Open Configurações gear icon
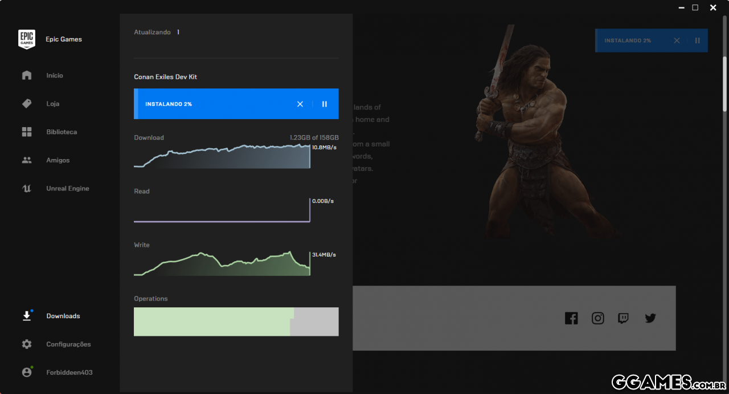 point(27,344)
